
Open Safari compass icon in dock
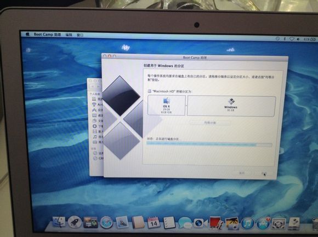tap(106, 222)
